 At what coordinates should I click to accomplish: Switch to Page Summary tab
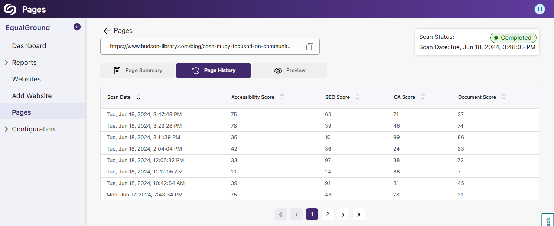pos(137,71)
